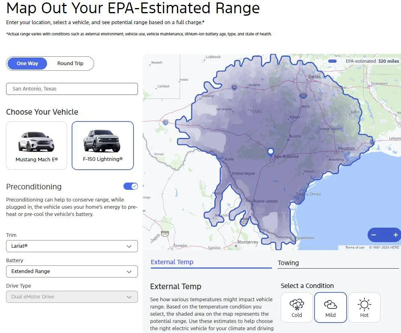This screenshot has width=401, height=333.
Task: Click the HERE maps logo
Action: pyautogui.click(x=155, y=239)
